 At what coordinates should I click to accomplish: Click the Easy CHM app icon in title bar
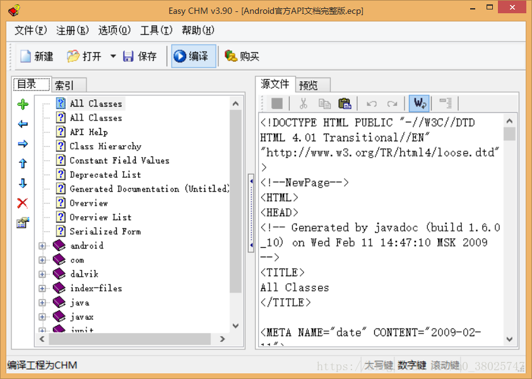pyautogui.click(x=15, y=11)
